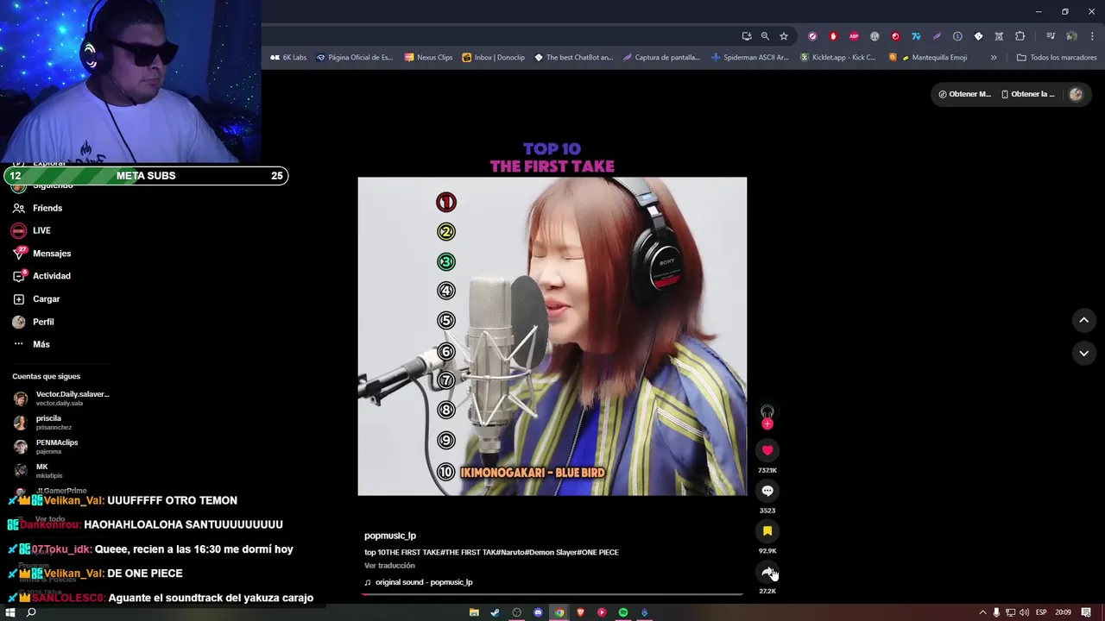Open volume control in system tray

point(1023,612)
